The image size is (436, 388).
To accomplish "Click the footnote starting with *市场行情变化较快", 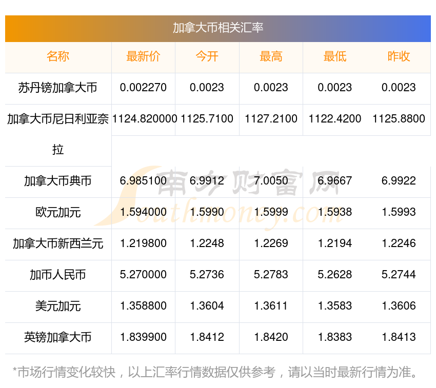I will (215, 373).
